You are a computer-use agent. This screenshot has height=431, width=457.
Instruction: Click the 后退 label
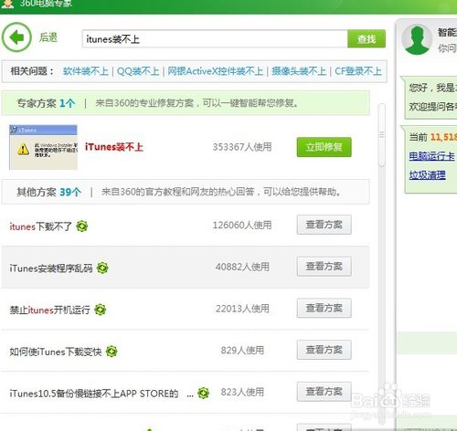(48, 37)
